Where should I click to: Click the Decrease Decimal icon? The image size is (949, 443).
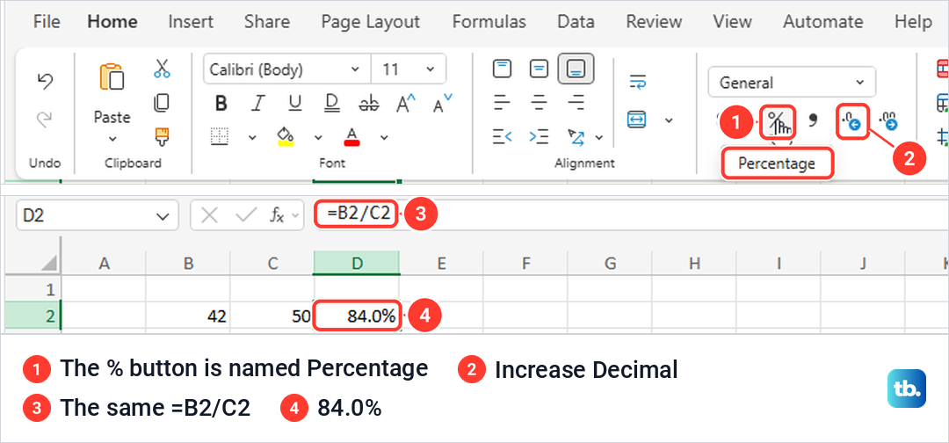pos(887,121)
